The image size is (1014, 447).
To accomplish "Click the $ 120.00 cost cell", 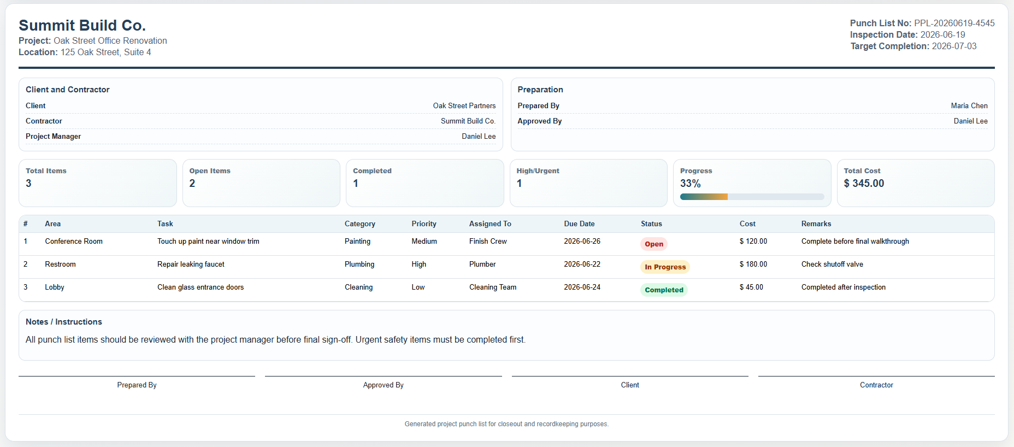I will click(x=753, y=242).
